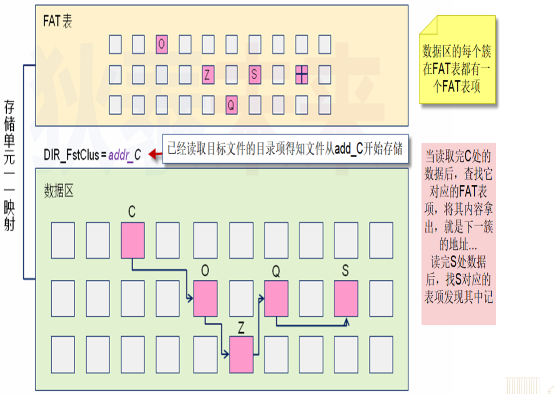
Task: Click the Z cluster in the data area
Action: click(241, 354)
